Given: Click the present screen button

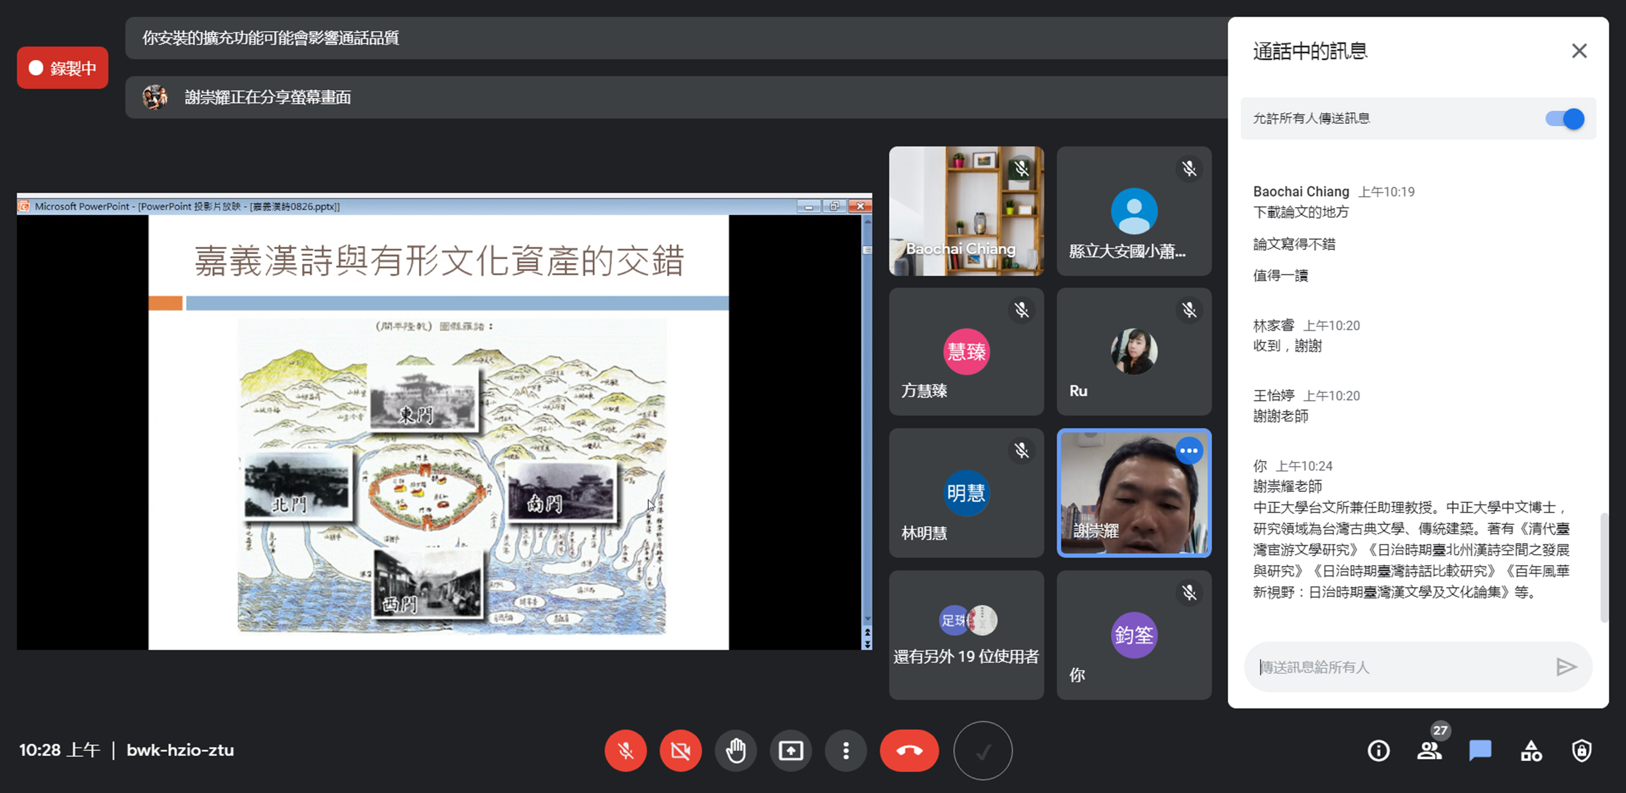Looking at the screenshot, I should pyautogui.click(x=790, y=750).
